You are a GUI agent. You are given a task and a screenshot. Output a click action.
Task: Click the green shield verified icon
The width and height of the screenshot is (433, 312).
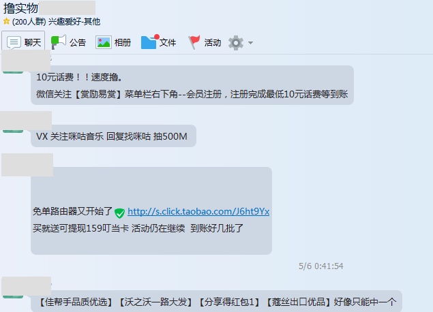119,213
